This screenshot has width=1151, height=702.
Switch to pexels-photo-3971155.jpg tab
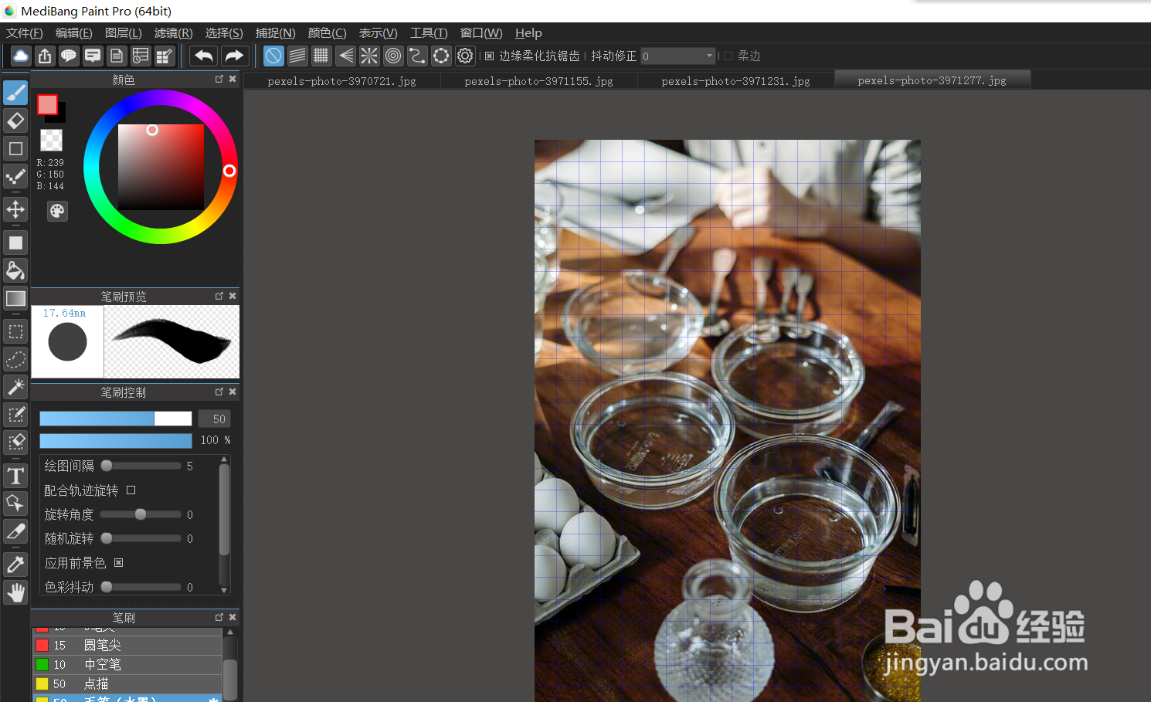pyautogui.click(x=539, y=80)
